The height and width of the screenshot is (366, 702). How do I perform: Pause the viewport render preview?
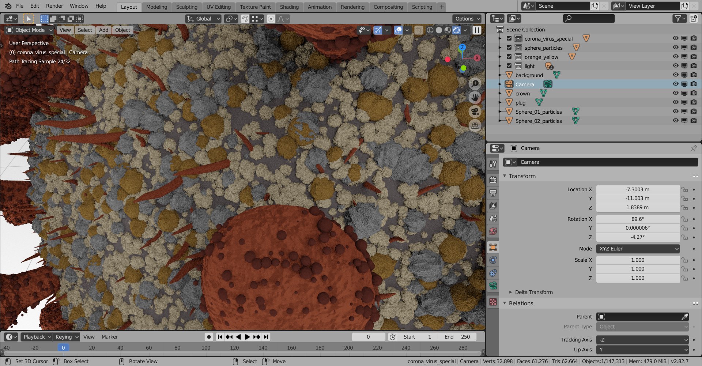[x=477, y=30]
